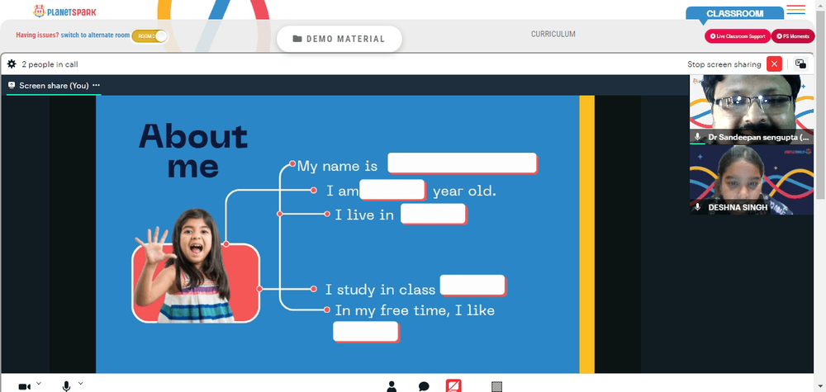Click the free time I like blank
826x392 pixels.
pyautogui.click(x=366, y=332)
